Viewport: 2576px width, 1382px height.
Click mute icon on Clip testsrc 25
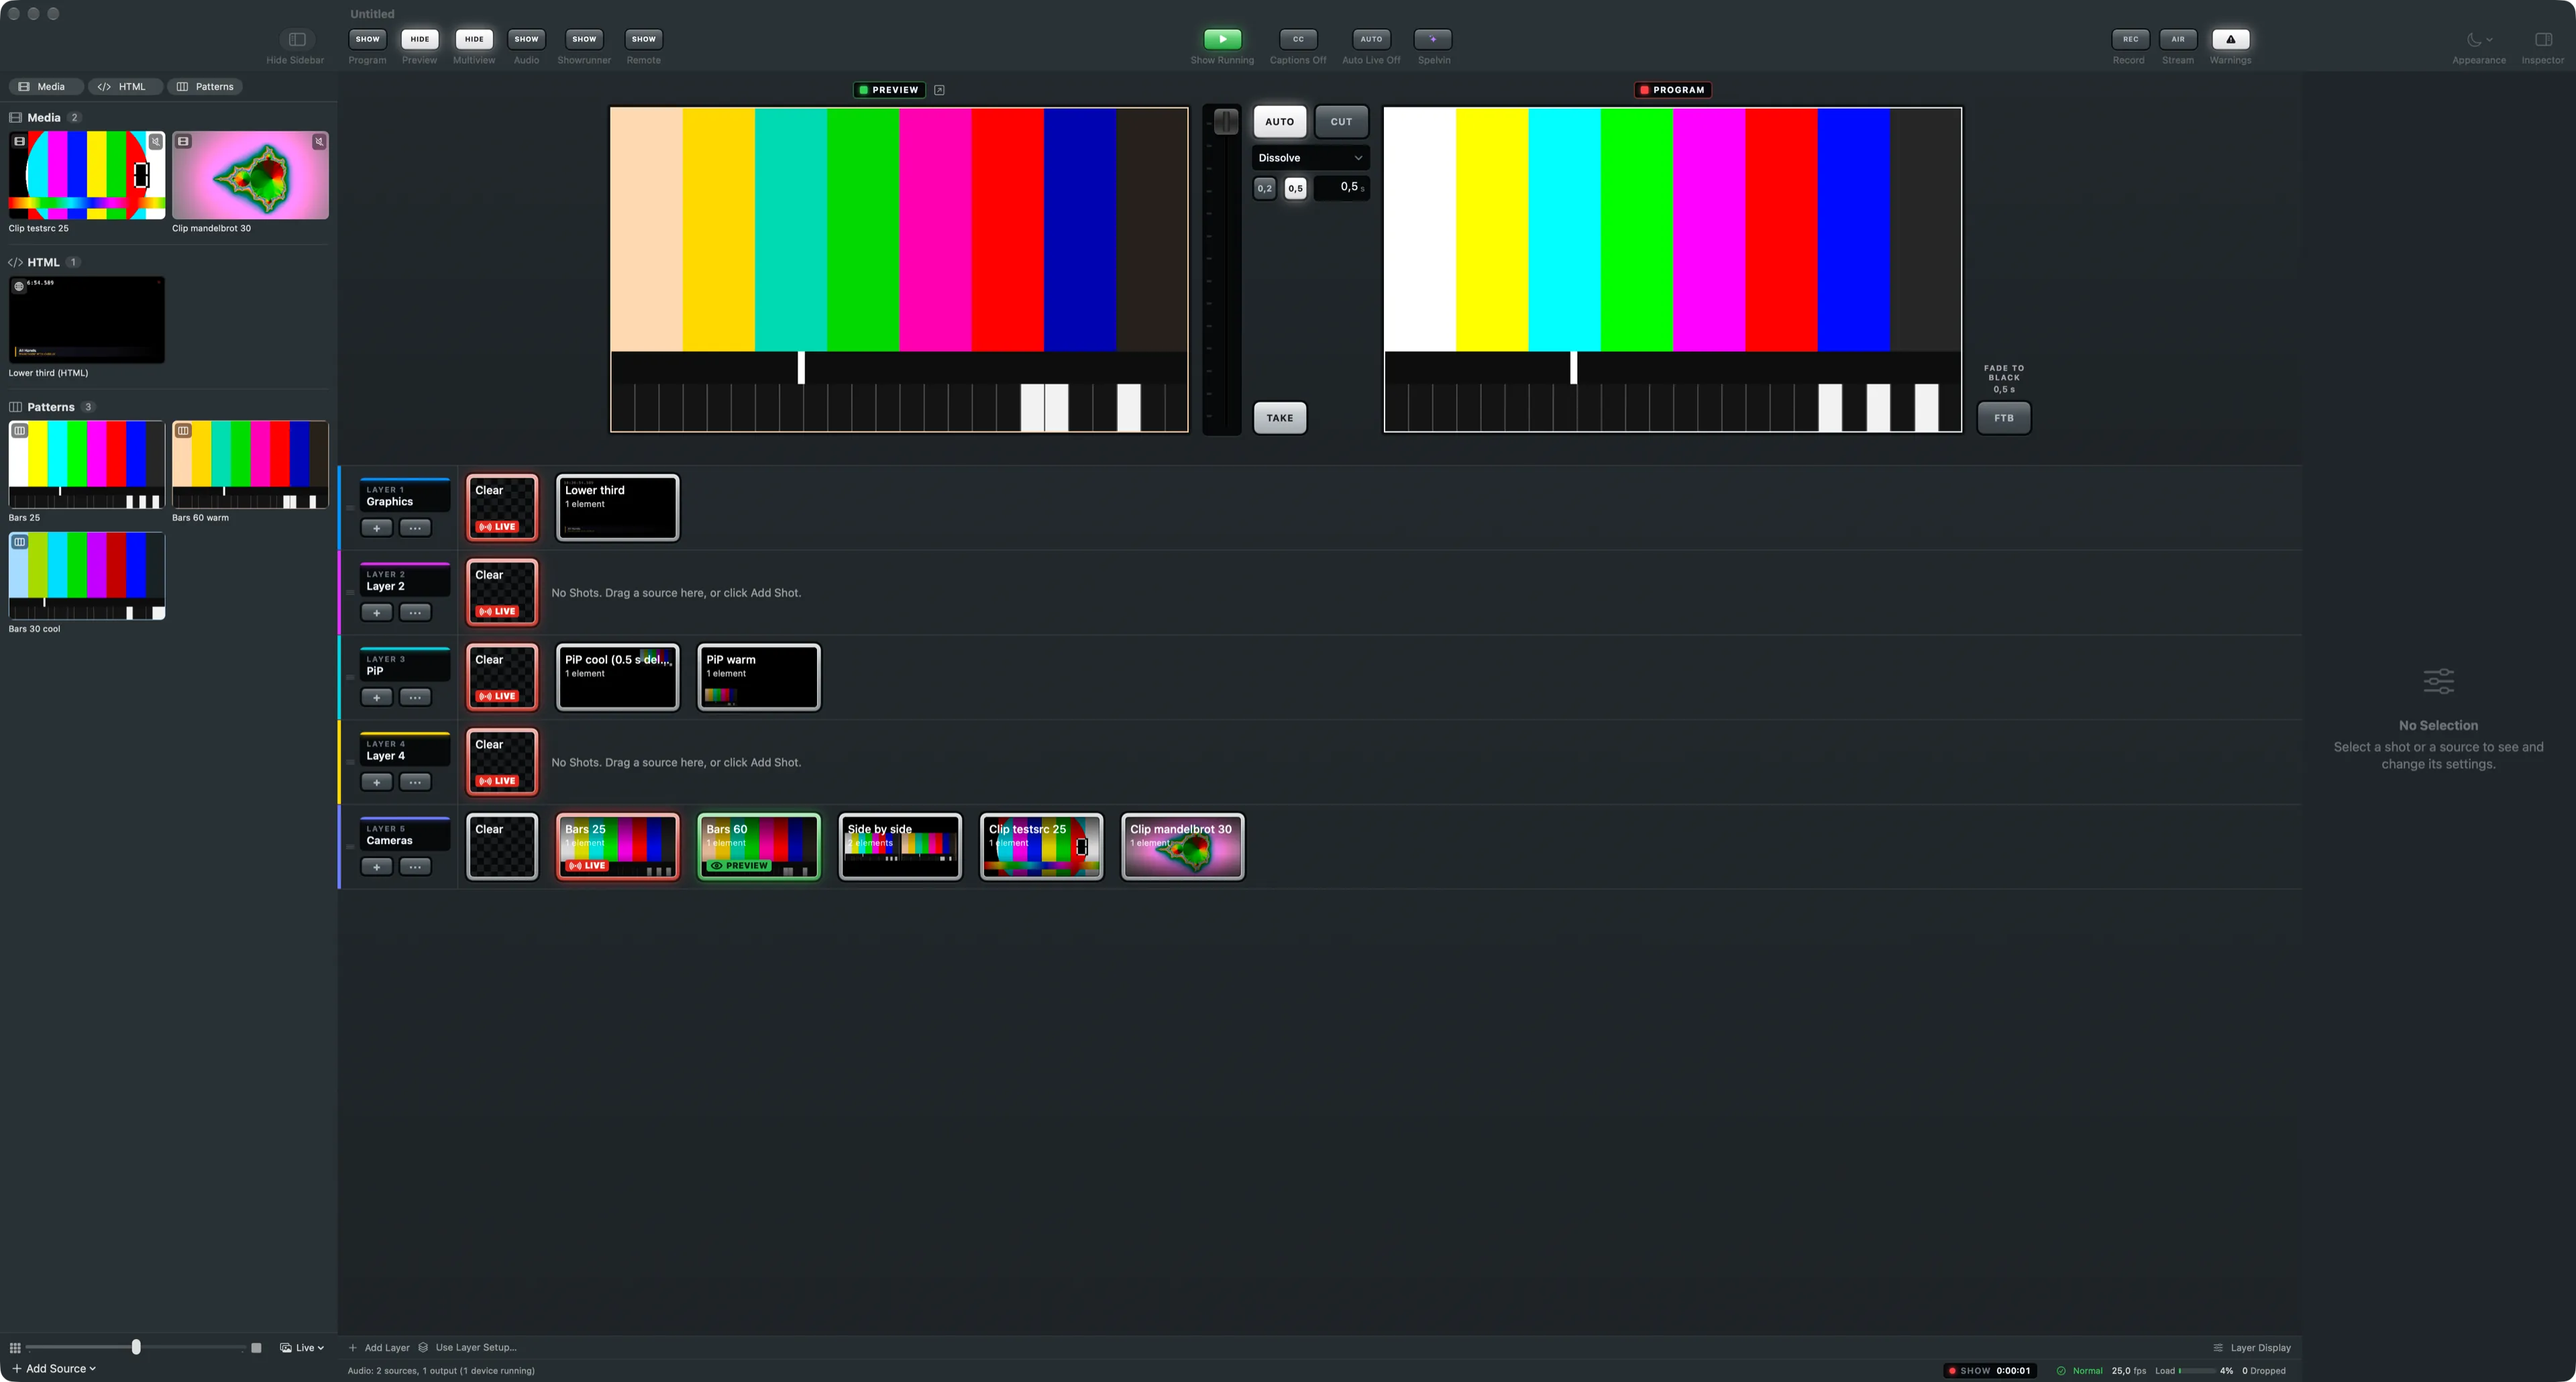(156, 142)
